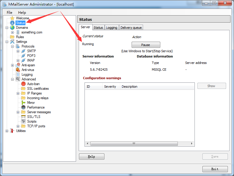Expand the SMTP protocol node
Viewport: 234px width, 176px height.
click(18, 51)
